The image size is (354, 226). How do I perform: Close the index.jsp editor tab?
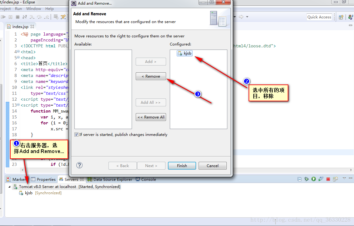[32, 26]
